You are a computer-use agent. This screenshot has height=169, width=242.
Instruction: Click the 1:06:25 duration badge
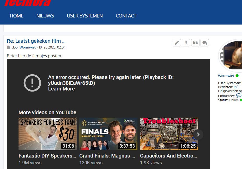[188, 146]
